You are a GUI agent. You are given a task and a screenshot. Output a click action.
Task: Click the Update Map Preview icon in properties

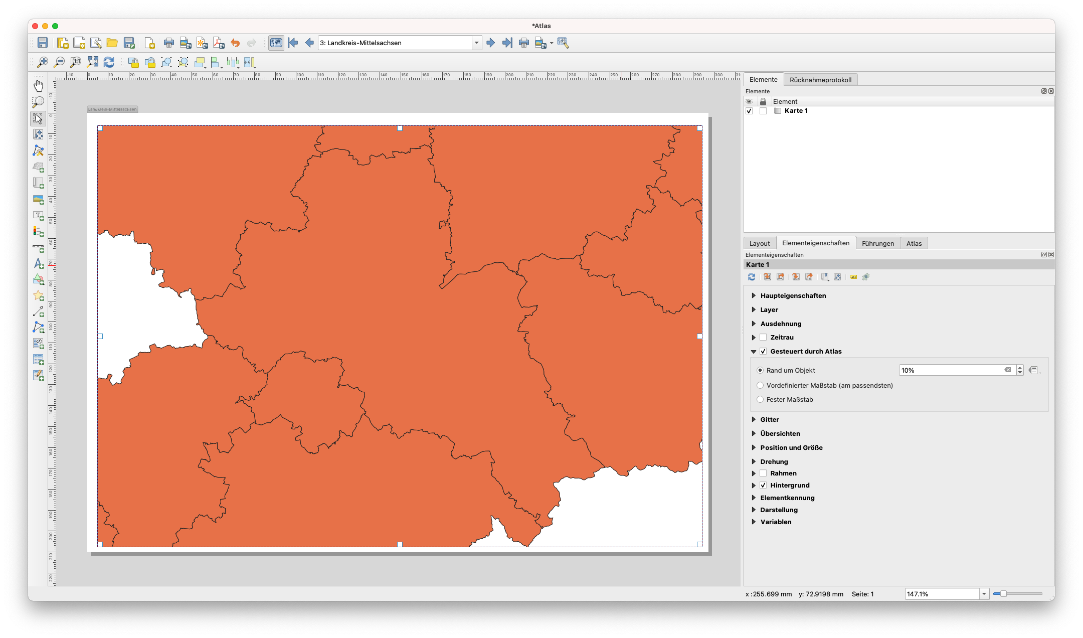coord(751,277)
